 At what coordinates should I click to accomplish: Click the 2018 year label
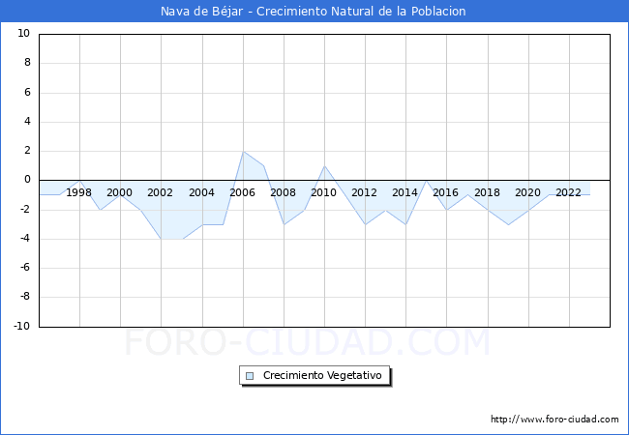tap(487, 192)
